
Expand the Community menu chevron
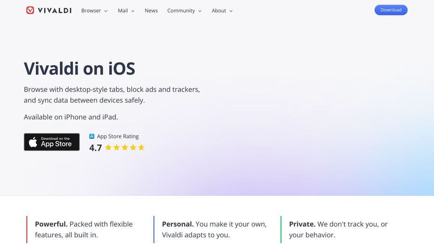point(200,11)
